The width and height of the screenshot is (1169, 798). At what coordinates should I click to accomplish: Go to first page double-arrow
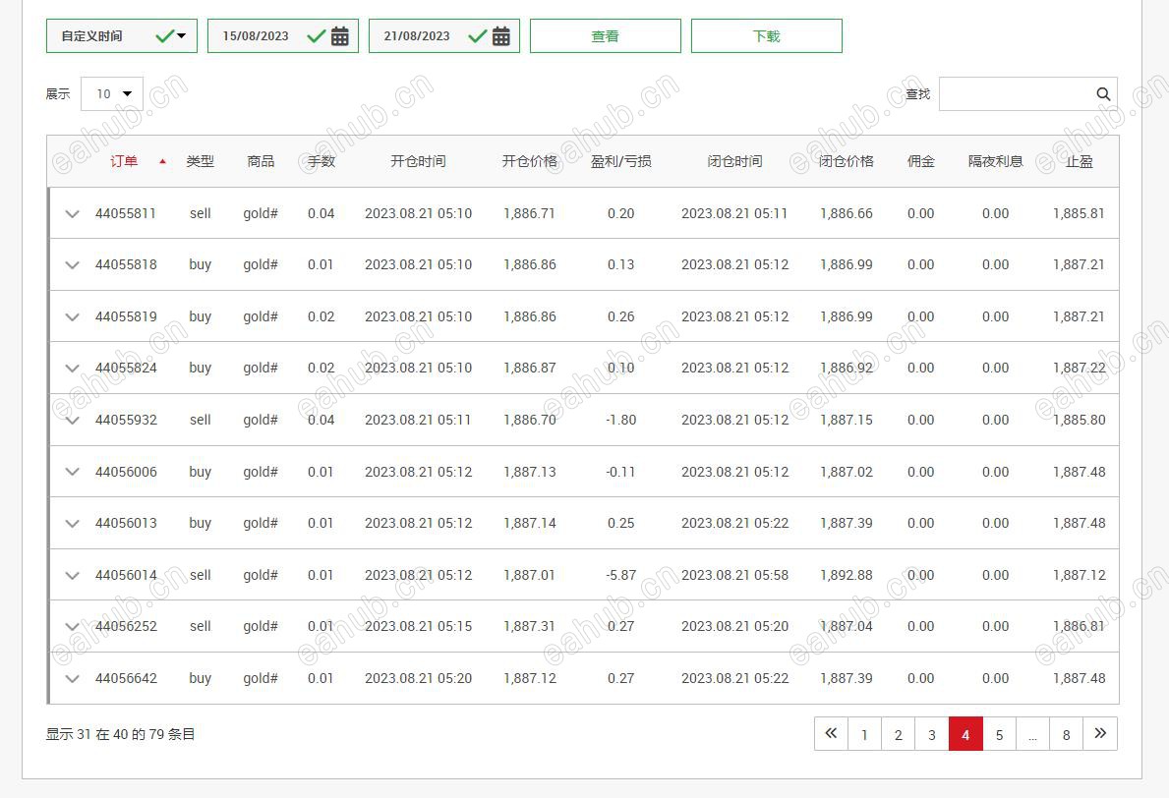tap(831, 734)
